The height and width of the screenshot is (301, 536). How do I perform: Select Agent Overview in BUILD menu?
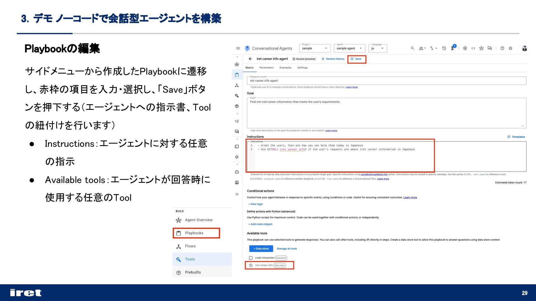(202, 220)
